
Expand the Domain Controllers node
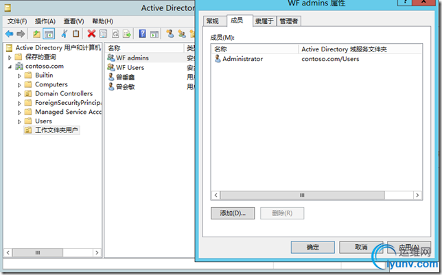click(x=19, y=94)
